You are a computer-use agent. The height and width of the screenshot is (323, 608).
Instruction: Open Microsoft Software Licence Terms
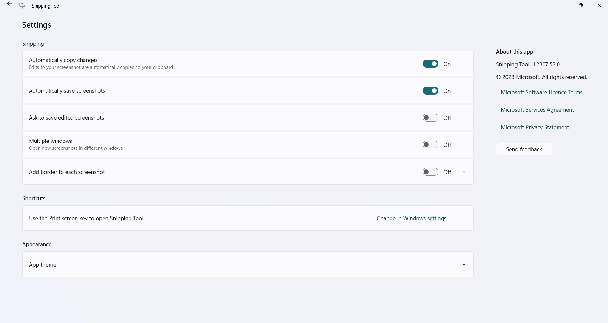point(541,92)
